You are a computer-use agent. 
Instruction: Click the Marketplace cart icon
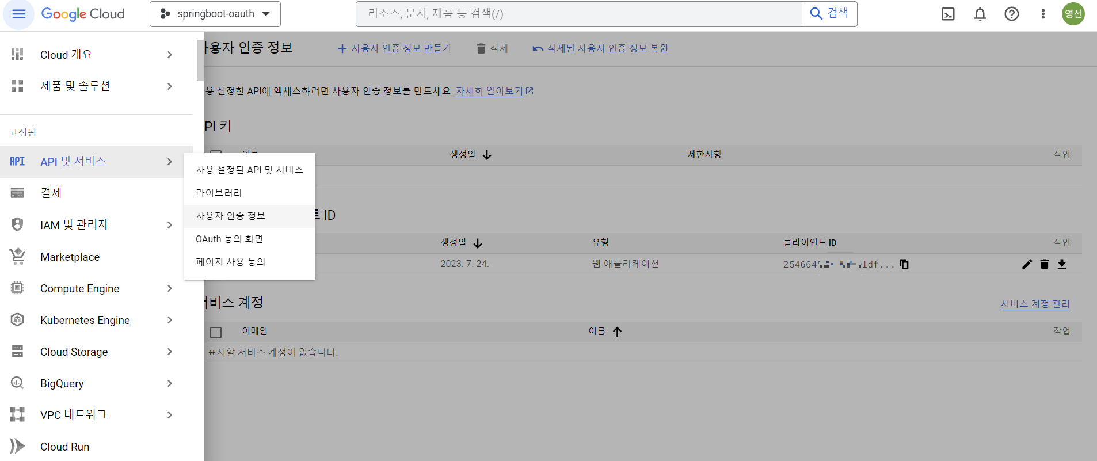coord(17,256)
